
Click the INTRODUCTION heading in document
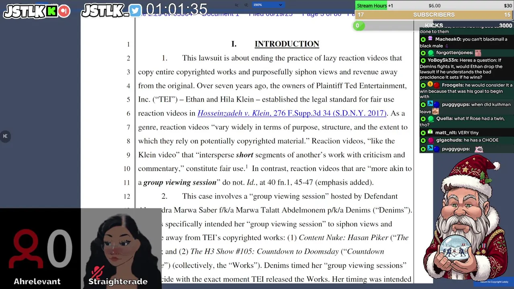(x=287, y=44)
